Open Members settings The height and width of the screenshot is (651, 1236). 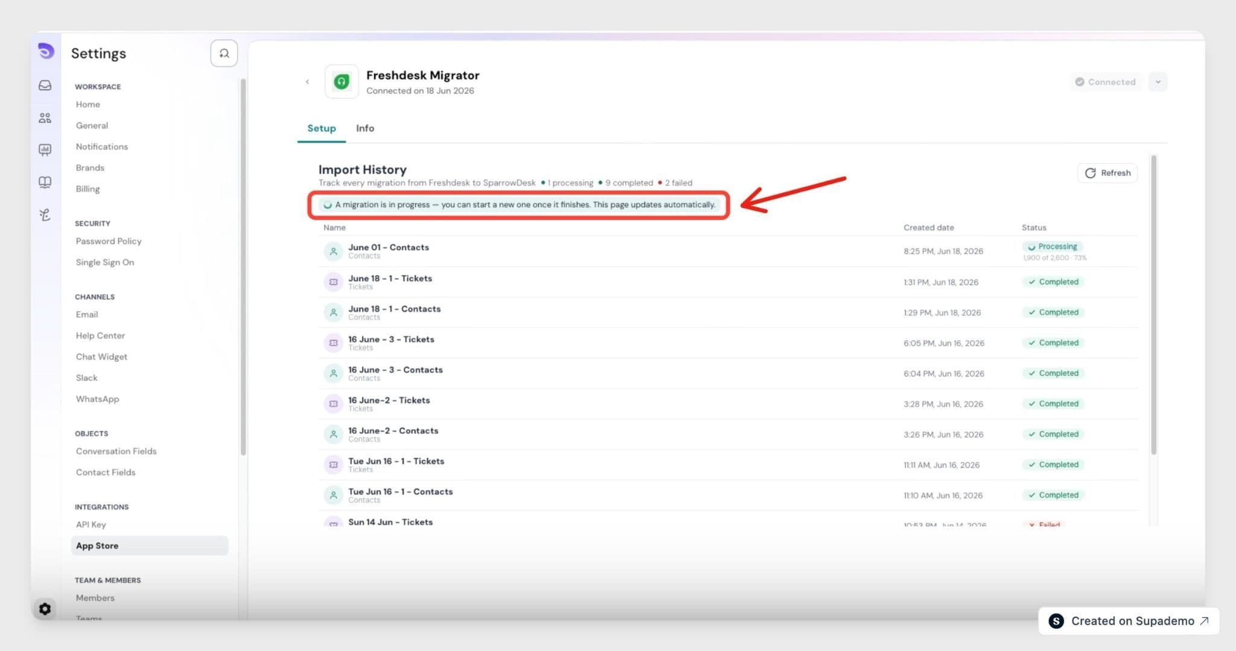coord(95,598)
